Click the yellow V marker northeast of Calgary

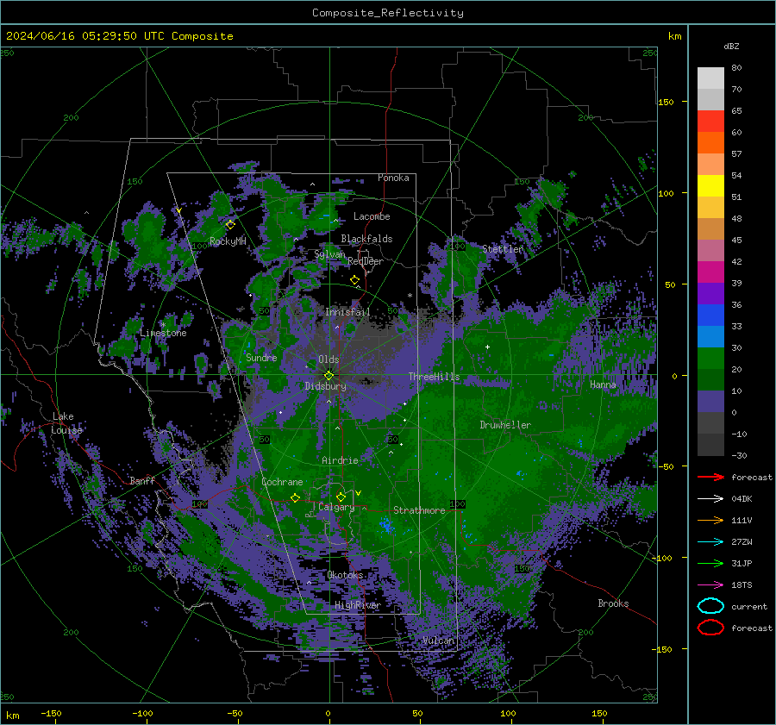point(359,493)
